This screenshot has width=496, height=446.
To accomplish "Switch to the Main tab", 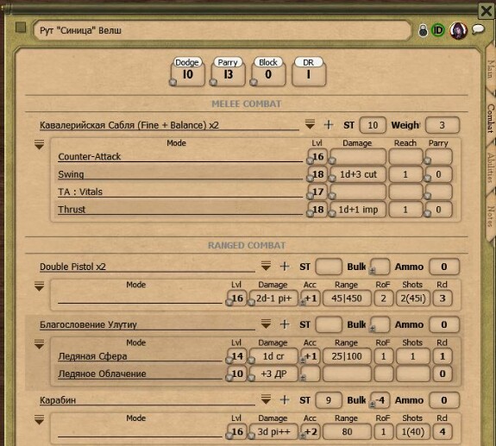I will pos(490,70).
